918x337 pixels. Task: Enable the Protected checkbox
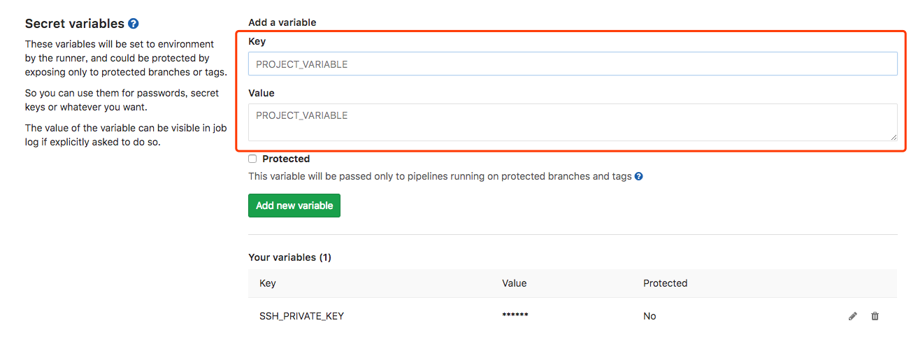point(252,159)
